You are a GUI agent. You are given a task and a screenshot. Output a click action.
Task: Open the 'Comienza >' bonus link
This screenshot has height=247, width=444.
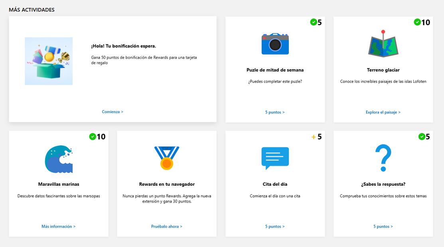pyautogui.click(x=112, y=112)
